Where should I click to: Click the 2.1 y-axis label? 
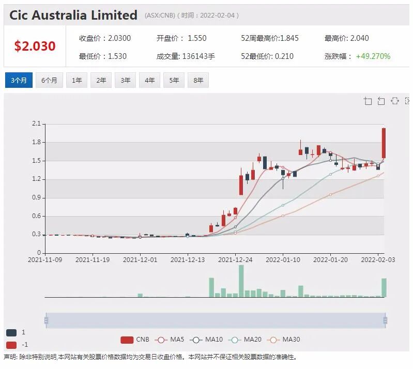(x=36, y=124)
